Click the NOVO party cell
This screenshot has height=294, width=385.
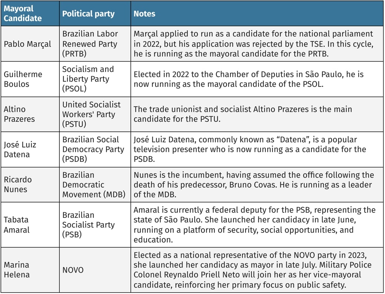pos(95,270)
